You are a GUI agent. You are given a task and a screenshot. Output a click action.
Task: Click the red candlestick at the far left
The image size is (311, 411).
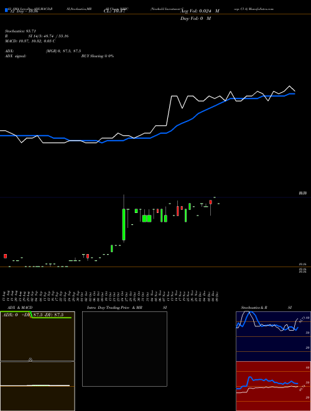point(5,256)
